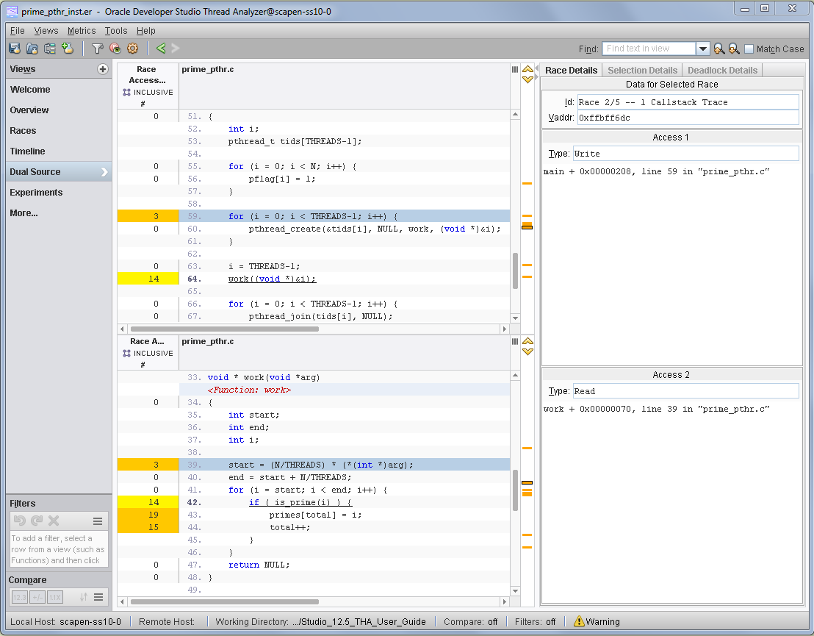Open the Compare panel hamburger menu
Image resolution: width=814 pixels, height=636 pixels.
pyautogui.click(x=98, y=597)
